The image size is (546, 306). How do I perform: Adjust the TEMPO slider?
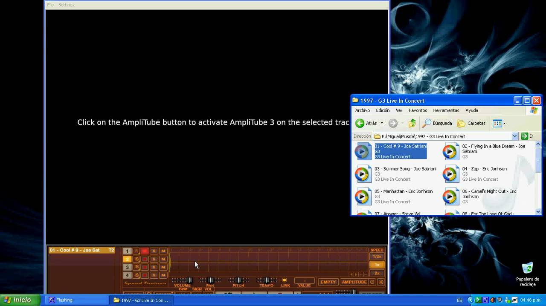coord(267,280)
